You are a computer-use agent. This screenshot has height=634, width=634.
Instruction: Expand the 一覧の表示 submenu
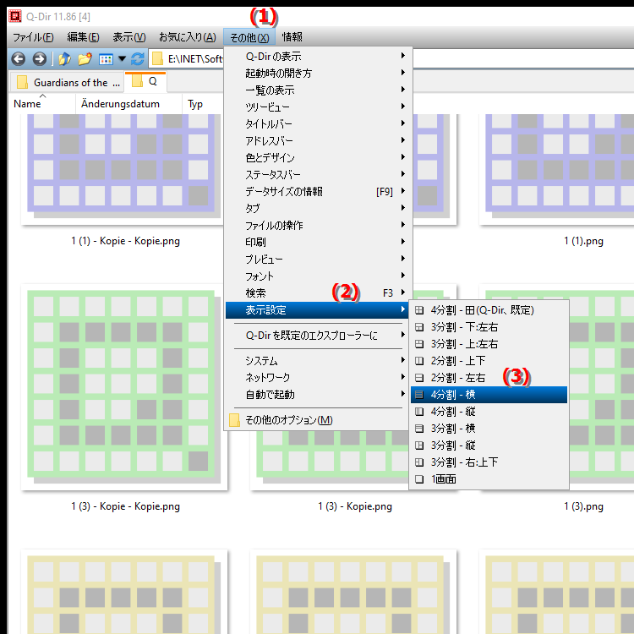319,90
